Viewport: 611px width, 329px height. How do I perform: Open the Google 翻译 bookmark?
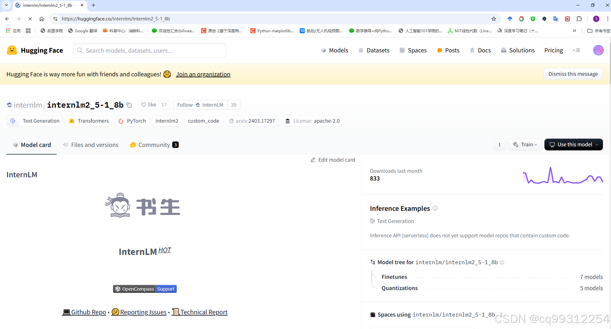point(83,31)
